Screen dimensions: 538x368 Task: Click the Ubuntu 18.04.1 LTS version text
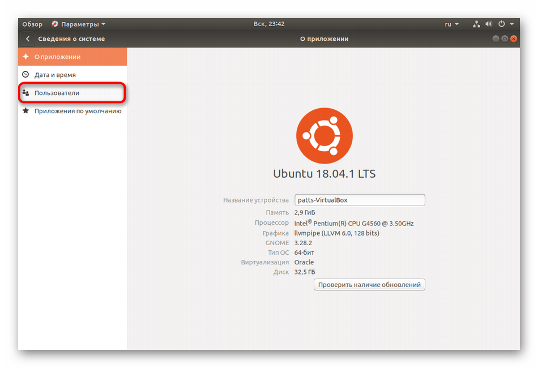(324, 174)
